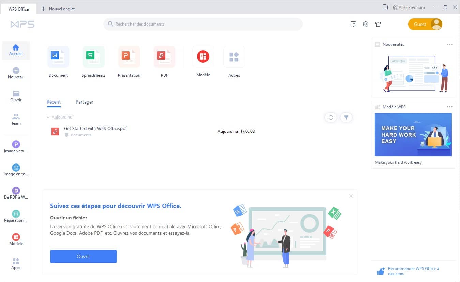Open a Nouvel onglet tab
Image resolution: width=460 pixels, height=282 pixels.
(x=58, y=9)
